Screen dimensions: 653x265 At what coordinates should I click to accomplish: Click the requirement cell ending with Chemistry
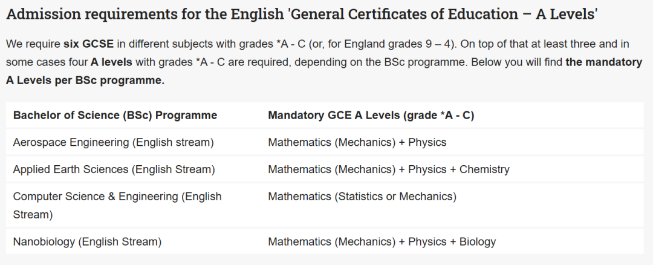(x=389, y=169)
